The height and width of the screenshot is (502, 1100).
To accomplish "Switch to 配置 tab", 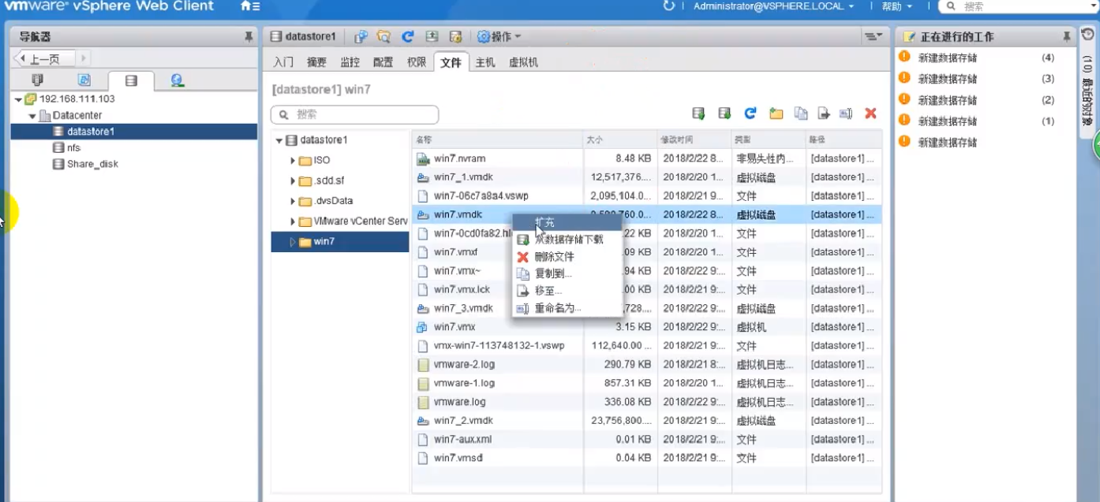I will [383, 62].
